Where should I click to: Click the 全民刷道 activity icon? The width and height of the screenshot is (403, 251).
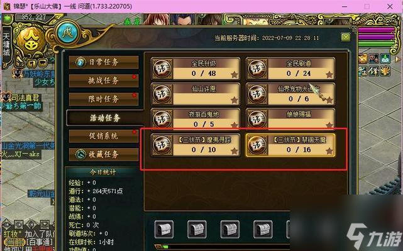(x=257, y=68)
